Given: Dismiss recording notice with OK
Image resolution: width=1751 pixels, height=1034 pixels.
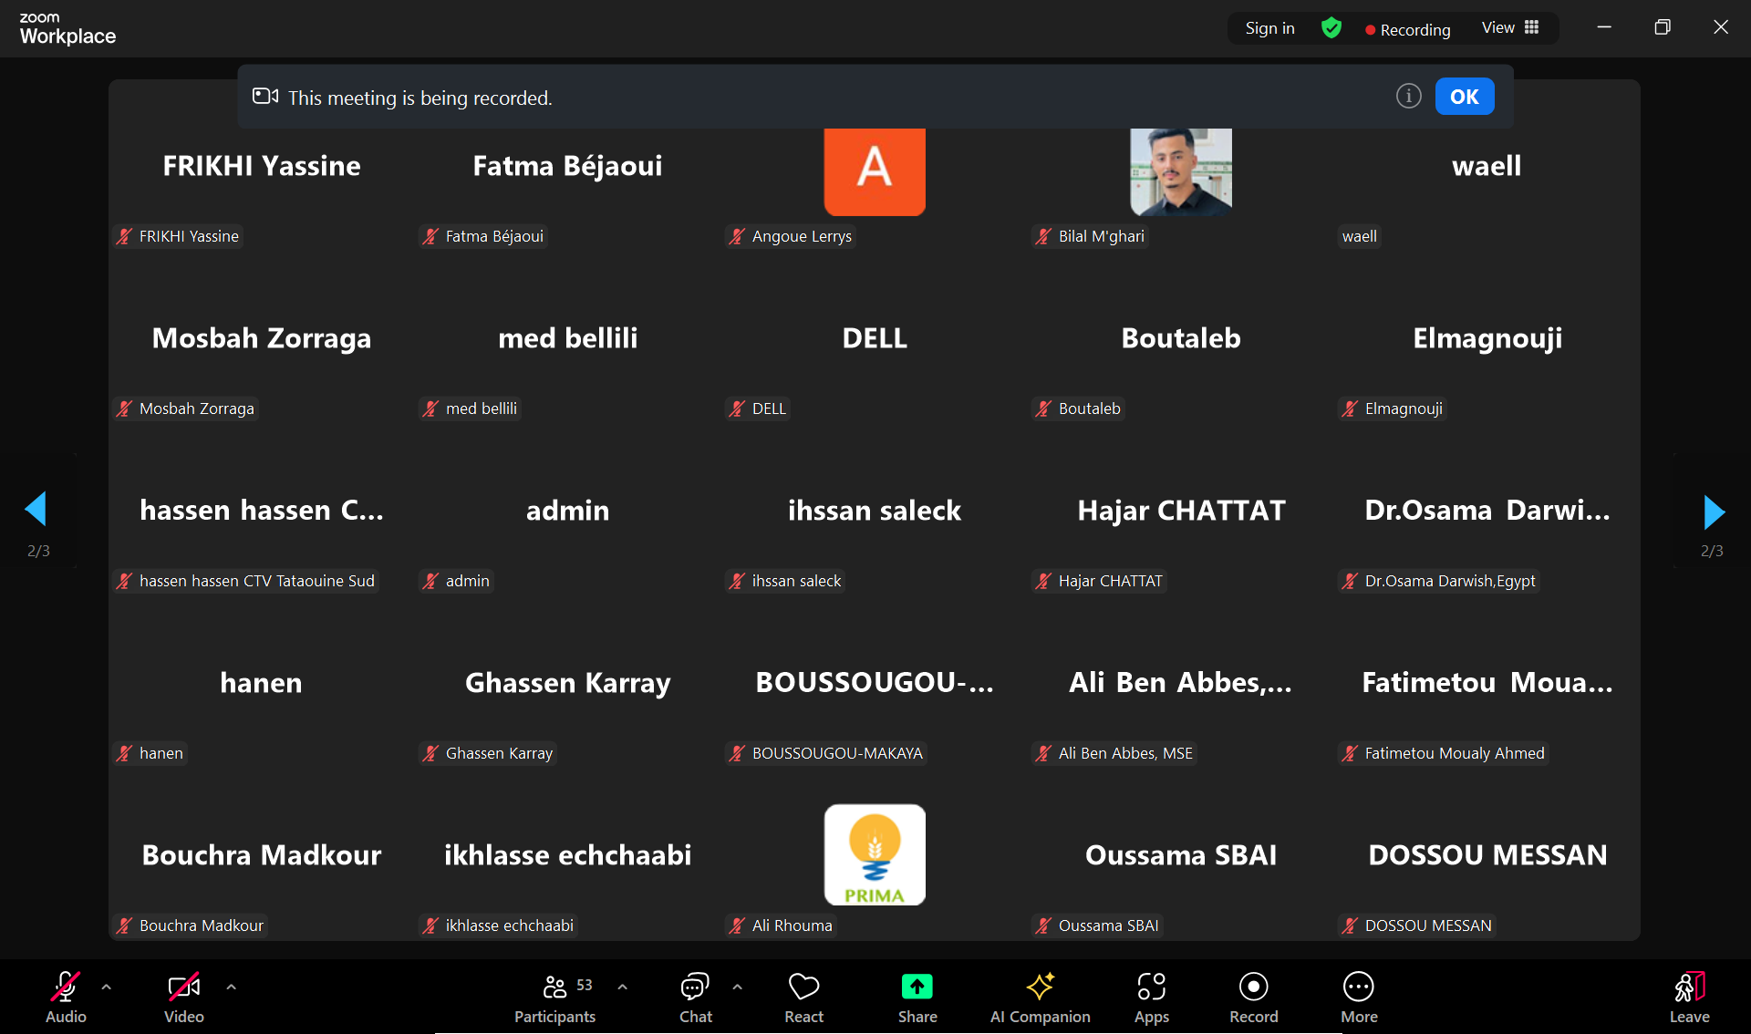Looking at the screenshot, I should tap(1464, 97).
